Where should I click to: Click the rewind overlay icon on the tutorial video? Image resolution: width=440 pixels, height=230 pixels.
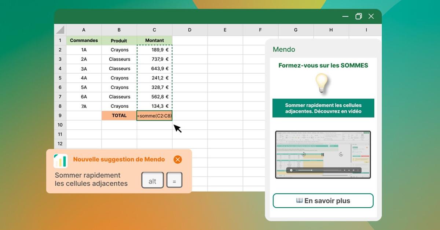click(x=303, y=155)
